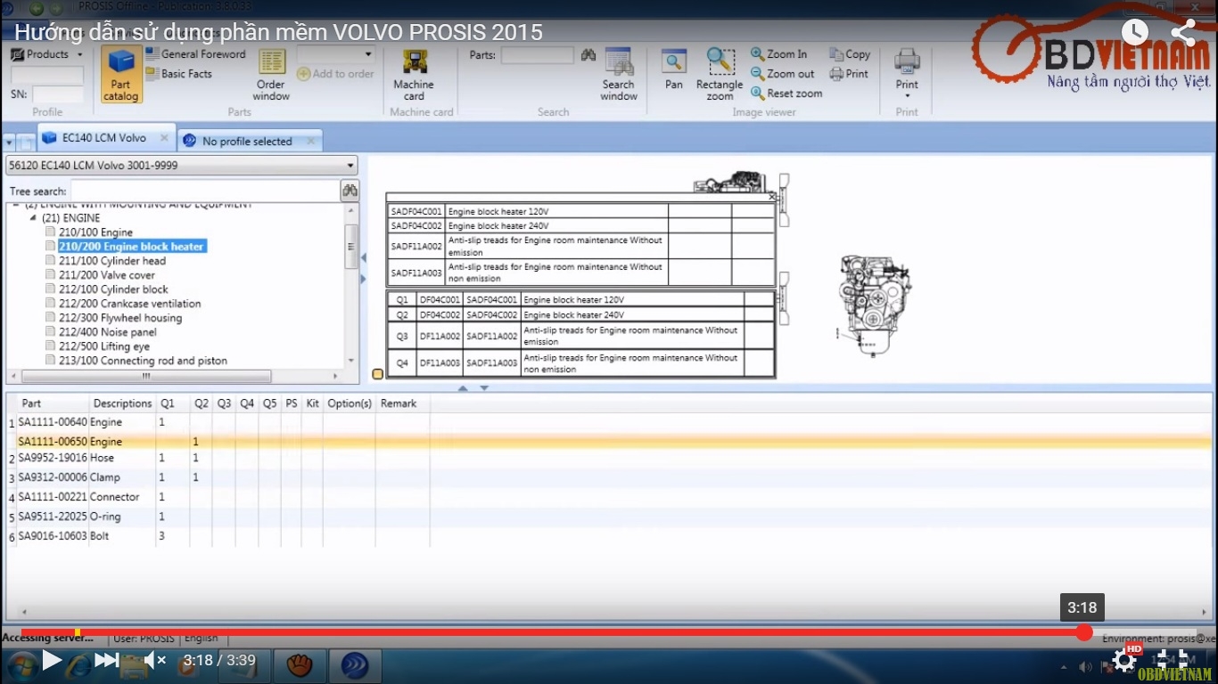Close the options popup table
The height and width of the screenshot is (684, 1218).
[772, 197]
